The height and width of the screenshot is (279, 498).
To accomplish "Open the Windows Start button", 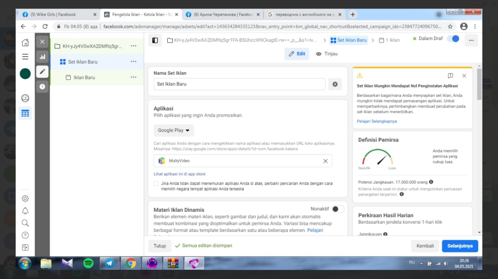I will pos(25,263).
